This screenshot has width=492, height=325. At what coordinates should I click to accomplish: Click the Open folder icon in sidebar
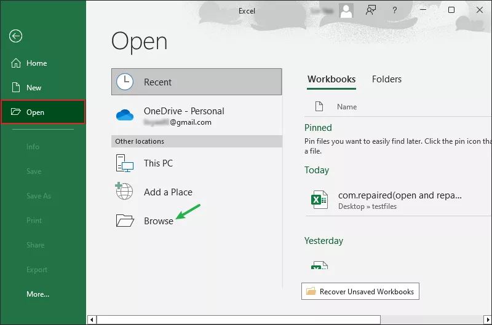[16, 112]
